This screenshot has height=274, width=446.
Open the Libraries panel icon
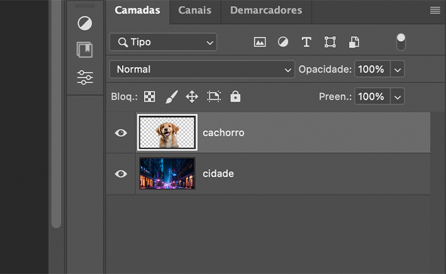pos(85,50)
